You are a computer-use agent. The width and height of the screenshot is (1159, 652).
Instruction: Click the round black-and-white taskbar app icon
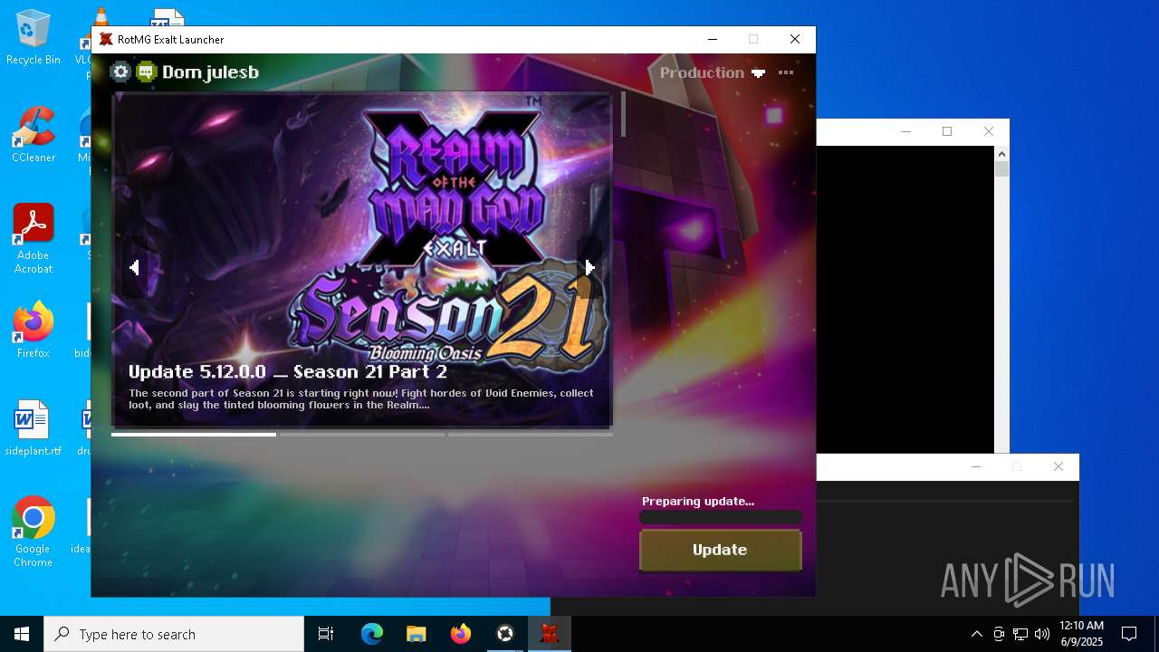coord(505,634)
